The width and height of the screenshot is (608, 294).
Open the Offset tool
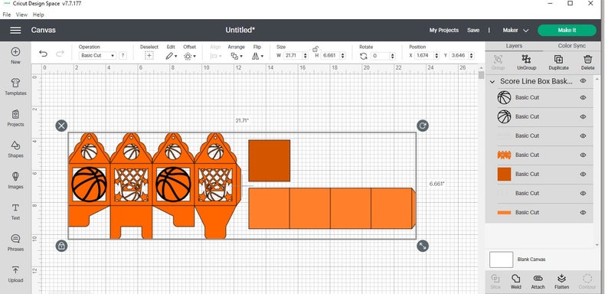[188, 56]
